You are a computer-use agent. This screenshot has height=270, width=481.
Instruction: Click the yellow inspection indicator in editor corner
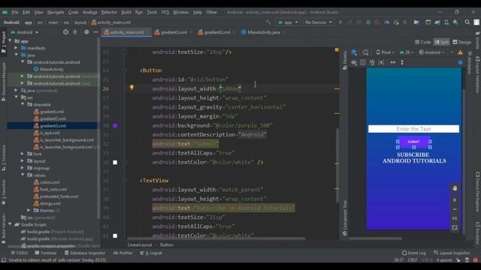[x=337, y=49]
